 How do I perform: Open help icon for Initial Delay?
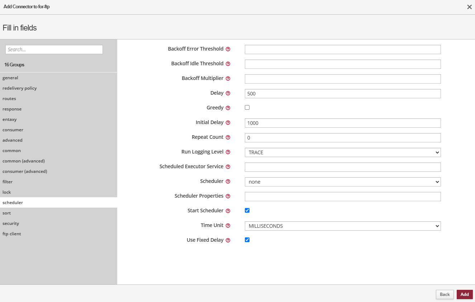tap(228, 123)
